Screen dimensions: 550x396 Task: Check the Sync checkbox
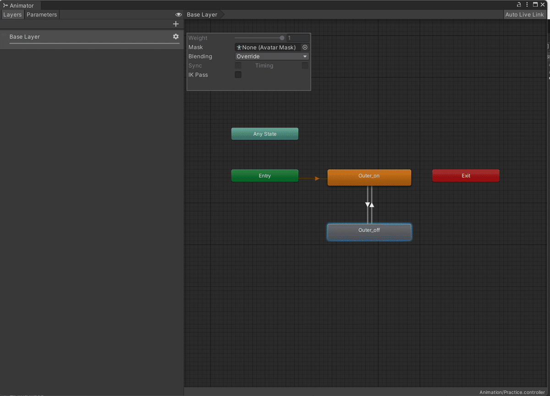(237, 65)
